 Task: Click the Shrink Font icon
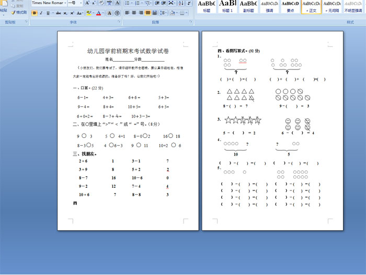[94, 3]
